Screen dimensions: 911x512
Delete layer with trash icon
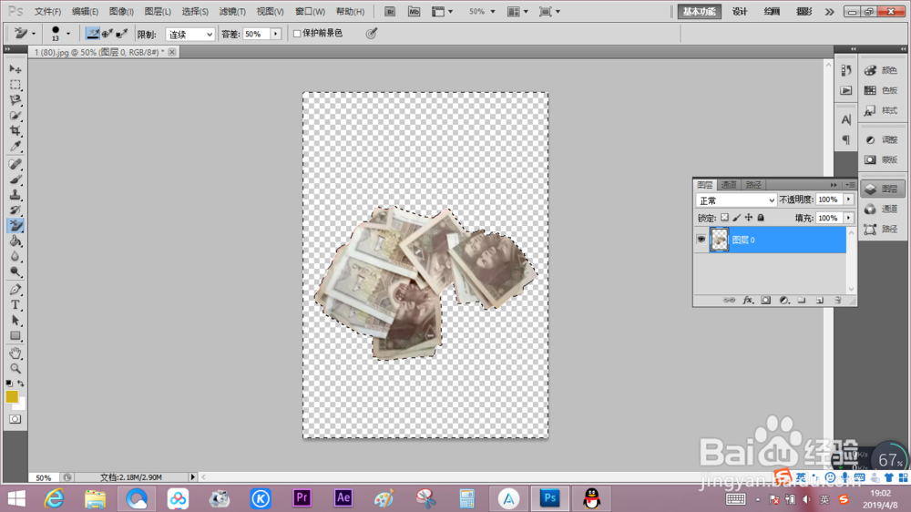(838, 301)
